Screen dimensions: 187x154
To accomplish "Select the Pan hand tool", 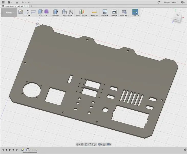I will [x=86, y=145].
